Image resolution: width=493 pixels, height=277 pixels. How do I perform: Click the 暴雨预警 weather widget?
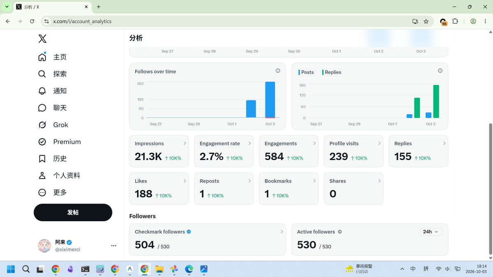click(x=359, y=269)
